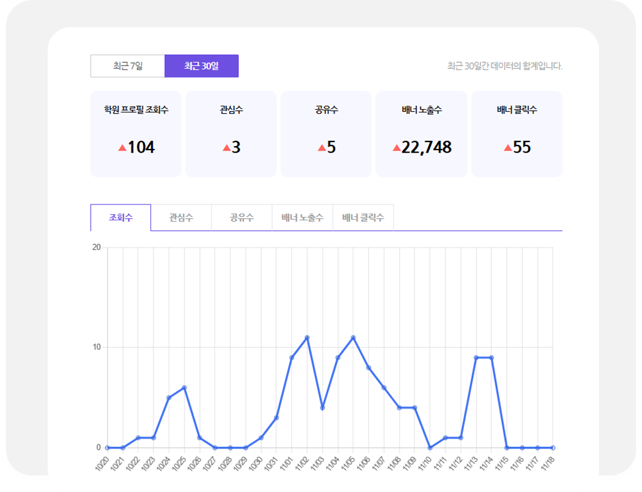This screenshot has height=492, width=642.
Task: Keep 최근 30일 selected by clicking it
Action: 201,65
